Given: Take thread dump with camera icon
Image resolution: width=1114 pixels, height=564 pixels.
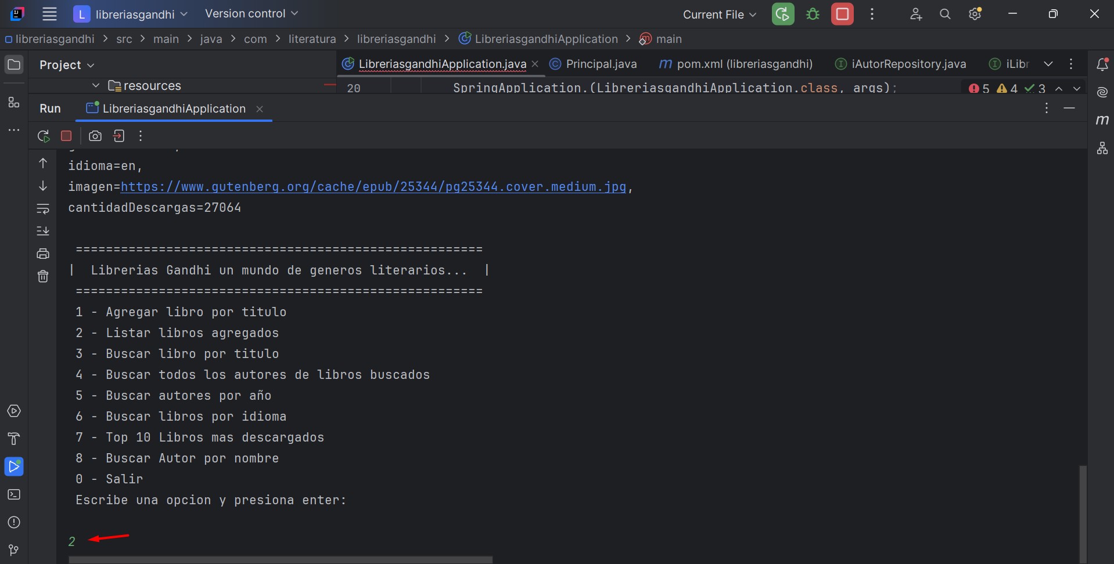Looking at the screenshot, I should click(x=95, y=136).
